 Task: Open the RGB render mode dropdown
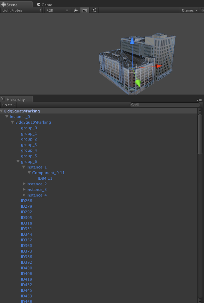(57, 11)
